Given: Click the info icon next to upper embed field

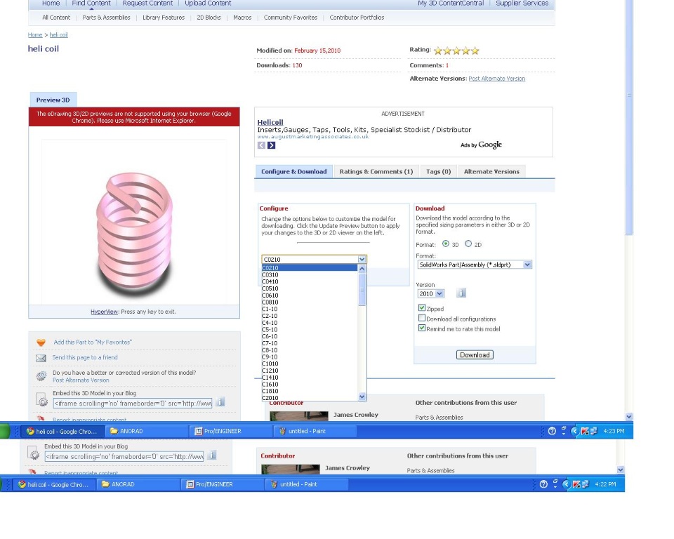Looking at the screenshot, I should click(220, 402).
